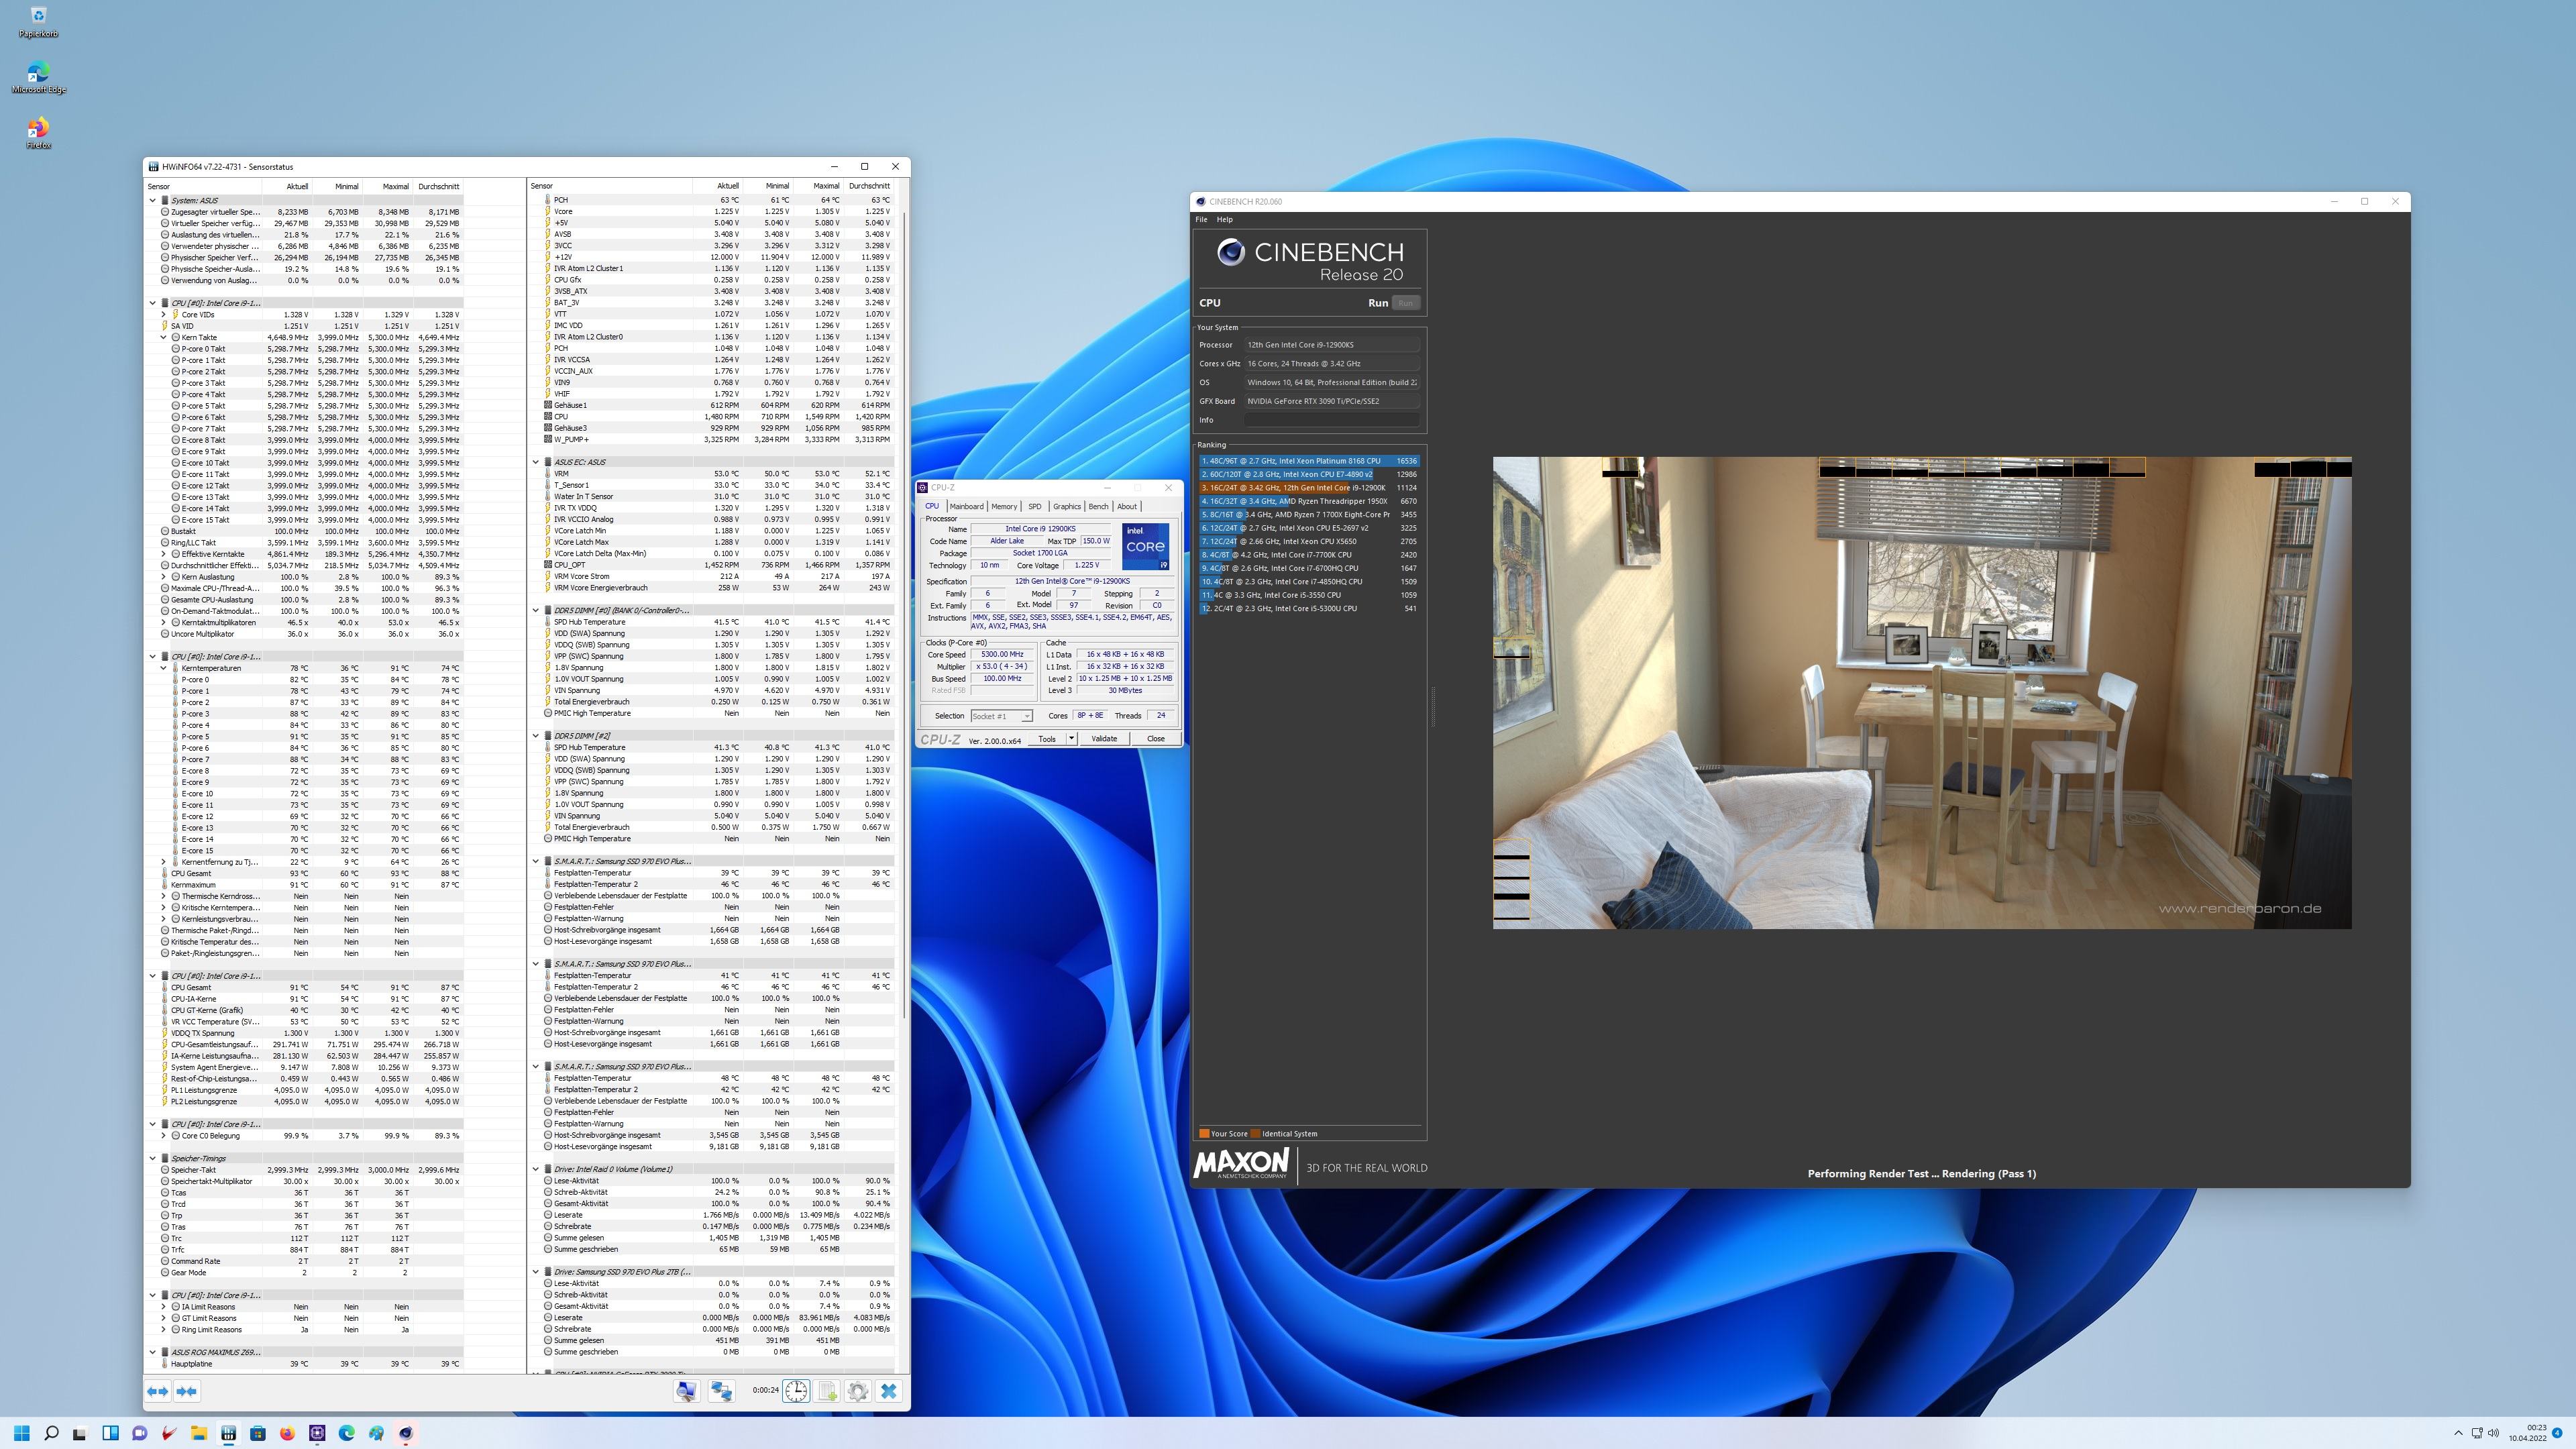Open Paint app in taskbar
The height and width of the screenshot is (1449, 2576).
click(x=376, y=1433)
